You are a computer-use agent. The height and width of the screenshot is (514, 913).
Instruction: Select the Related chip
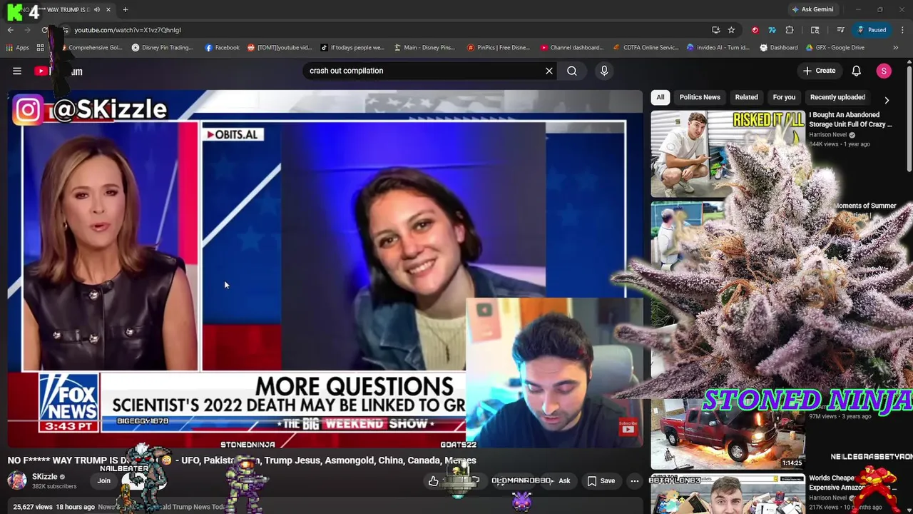pos(747,97)
